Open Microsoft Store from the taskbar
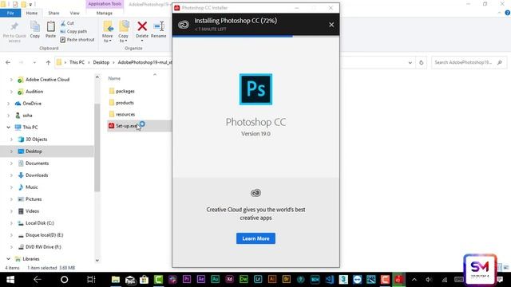 [x=144, y=280]
